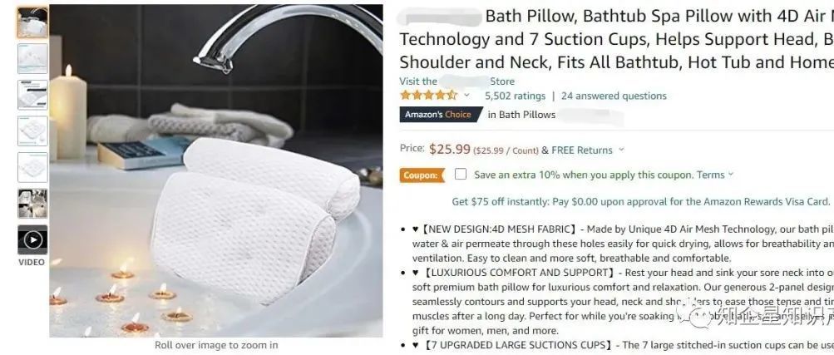Image resolution: width=834 pixels, height=355 pixels.
Task: Select the first product image thumbnail
Action: [x=32, y=22]
